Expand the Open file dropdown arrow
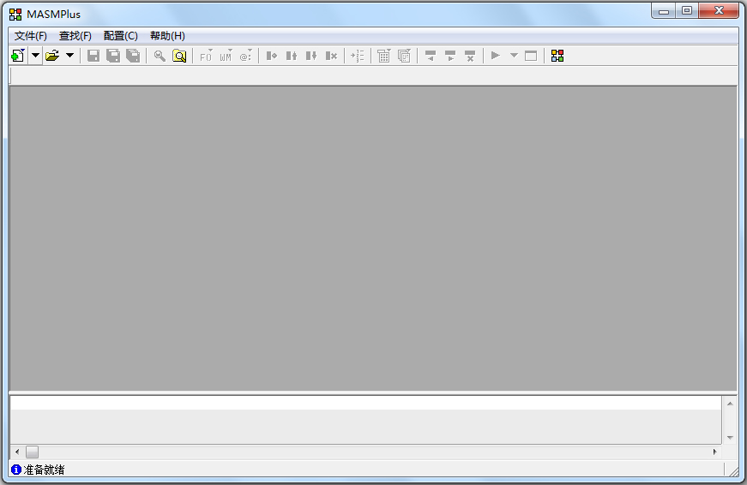747x485 pixels. pyautogui.click(x=69, y=56)
